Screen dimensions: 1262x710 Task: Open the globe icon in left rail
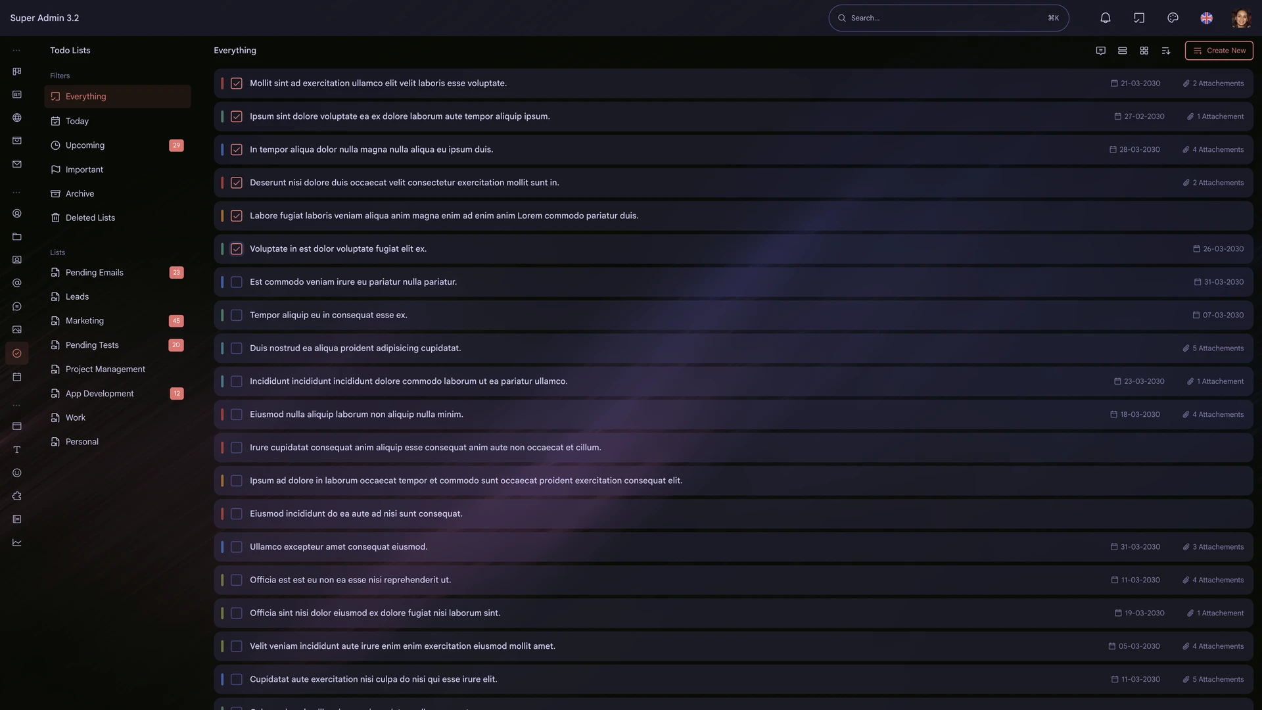17,118
